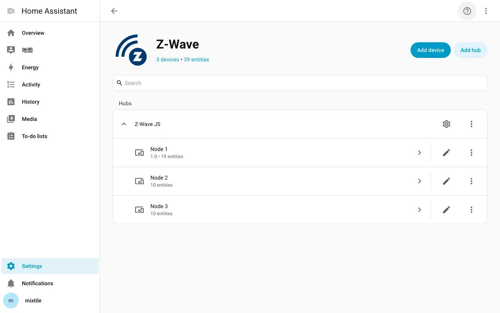The width and height of the screenshot is (500, 313).
Task: Edit Node 3 with the pencil icon
Action: pos(446,210)
